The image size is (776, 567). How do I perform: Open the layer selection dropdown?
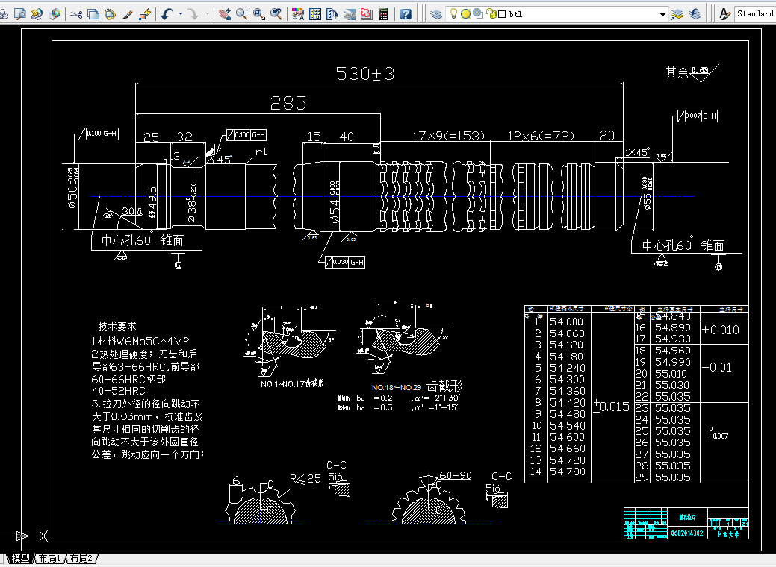tap(662, 13)
